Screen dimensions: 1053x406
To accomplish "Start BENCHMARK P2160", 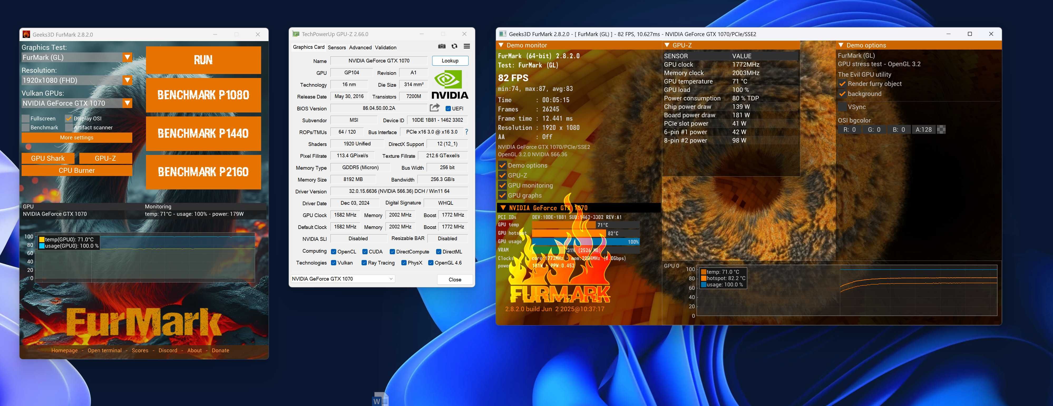I will [x=203, y=172].
